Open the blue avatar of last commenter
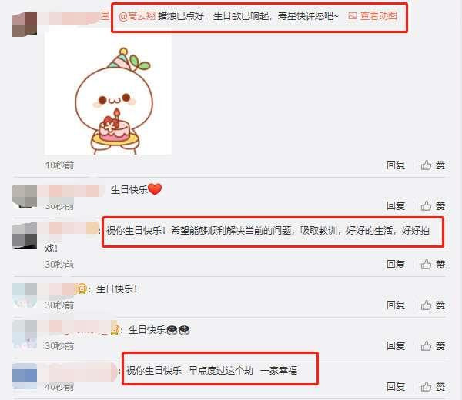462x400 pixels. coord(25,376)
